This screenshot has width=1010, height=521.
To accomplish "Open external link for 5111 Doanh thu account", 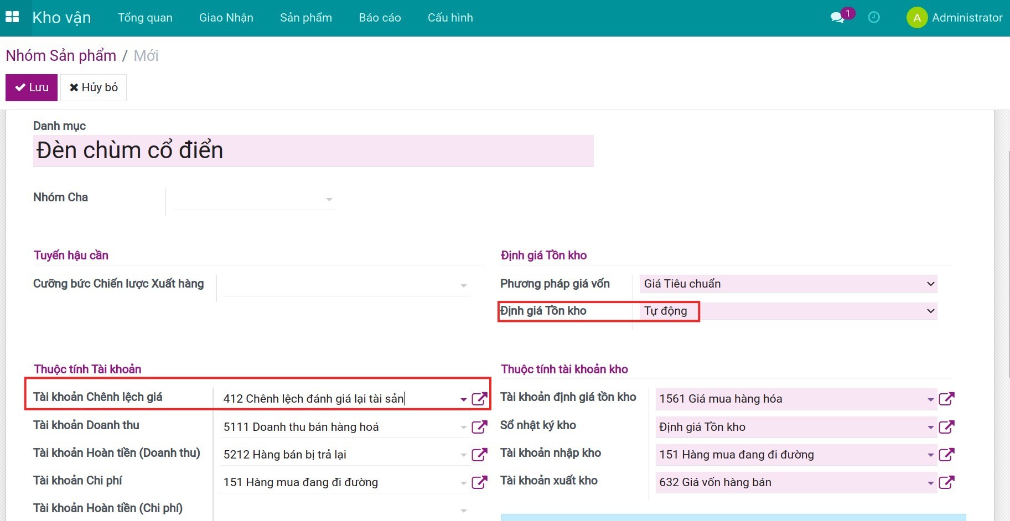I will click(x=479, y=427).
